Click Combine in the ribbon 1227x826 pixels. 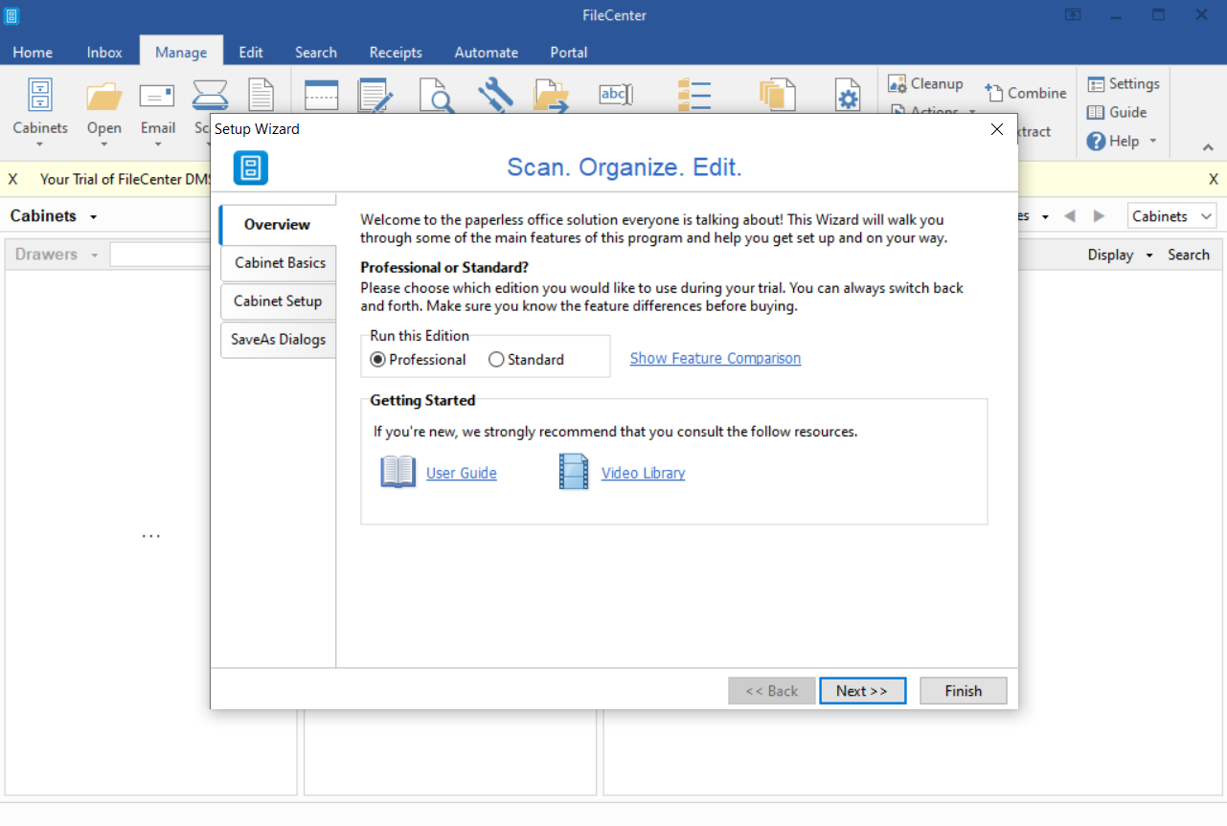tap(1025, 93)
